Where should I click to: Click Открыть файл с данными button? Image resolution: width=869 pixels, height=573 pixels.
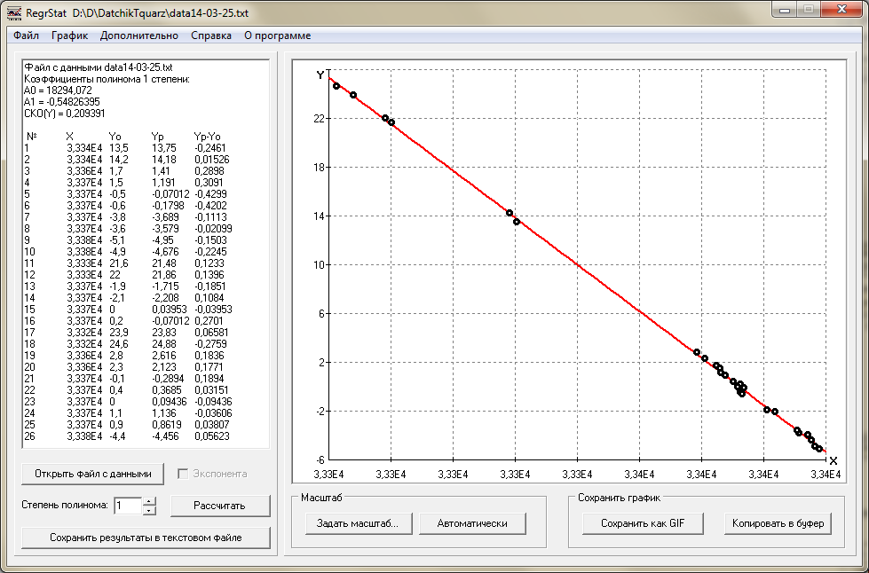click(92, 474)
